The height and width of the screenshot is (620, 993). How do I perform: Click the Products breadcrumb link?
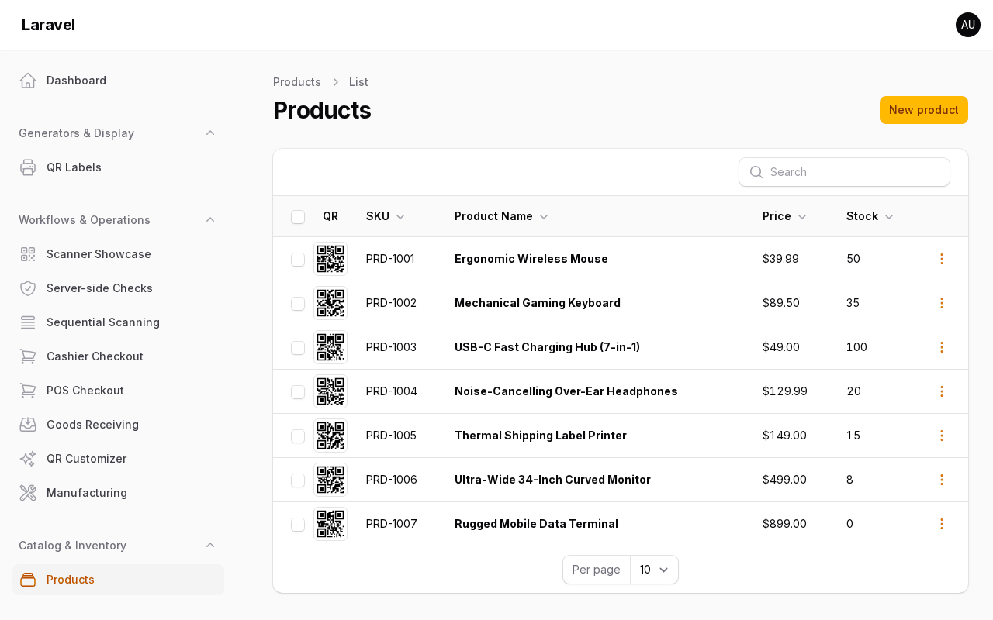[297, 82]
